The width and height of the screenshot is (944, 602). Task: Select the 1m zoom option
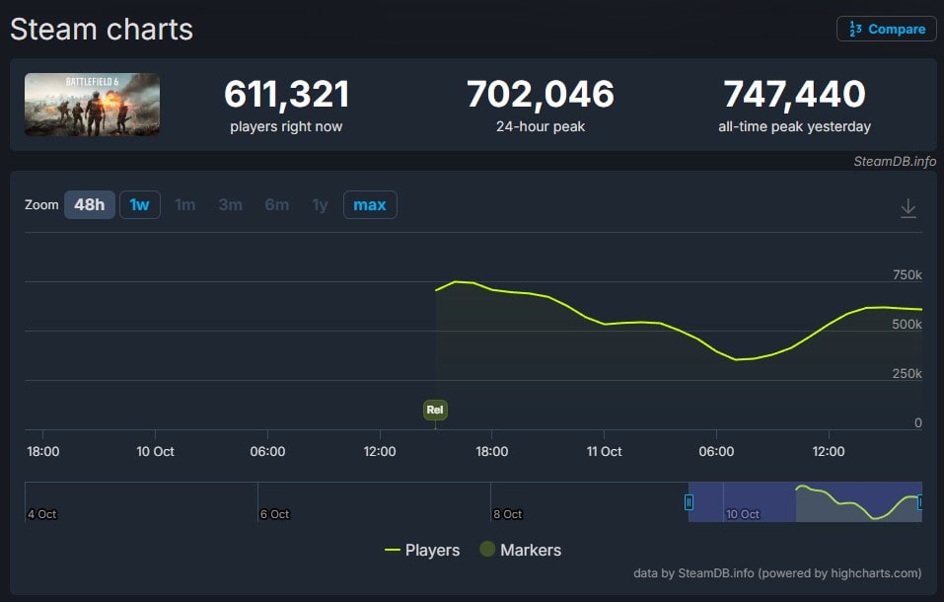(185, 204)
